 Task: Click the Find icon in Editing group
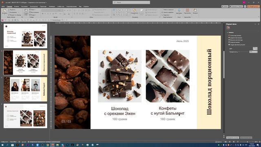point(162,10)
